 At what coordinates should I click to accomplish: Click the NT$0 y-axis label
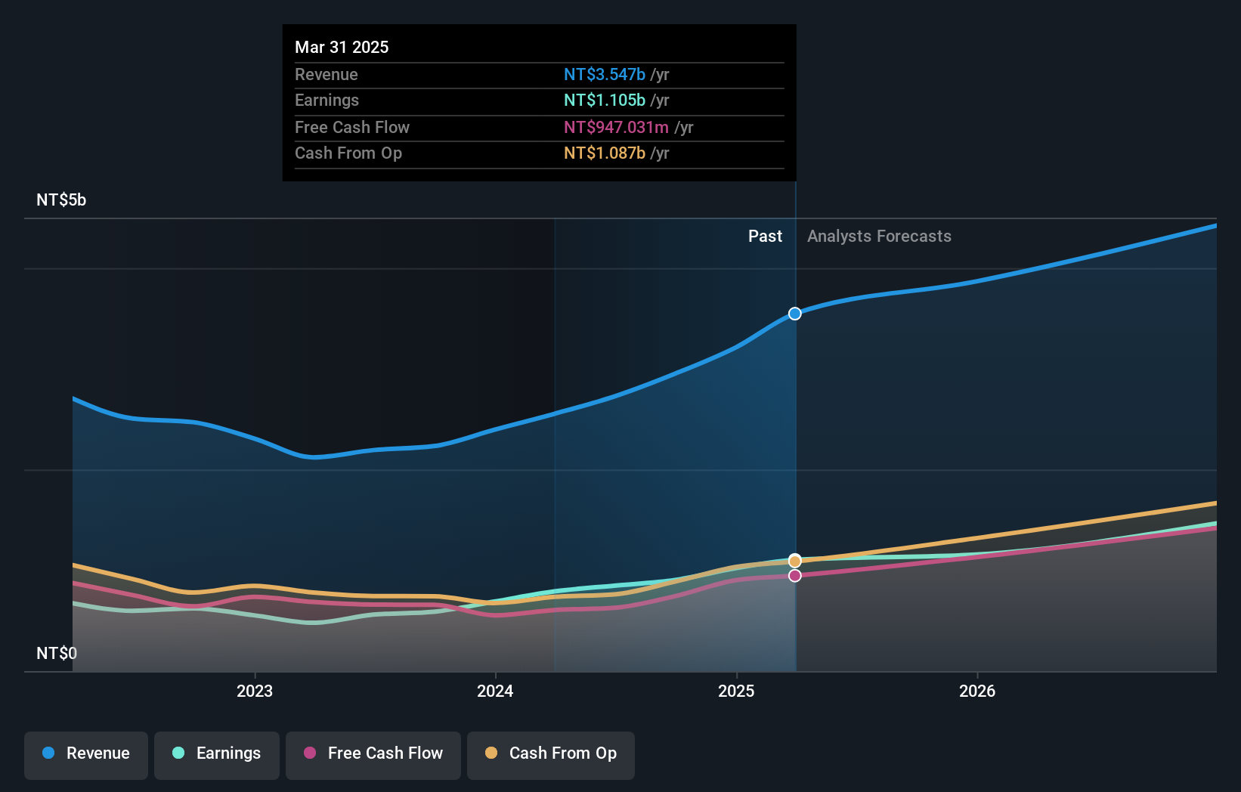coord(57,653)
